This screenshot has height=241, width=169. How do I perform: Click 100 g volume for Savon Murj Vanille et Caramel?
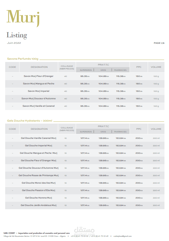pyautogui.click(x=156, y=106)
